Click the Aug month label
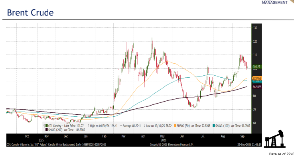 tap(223, 136)
